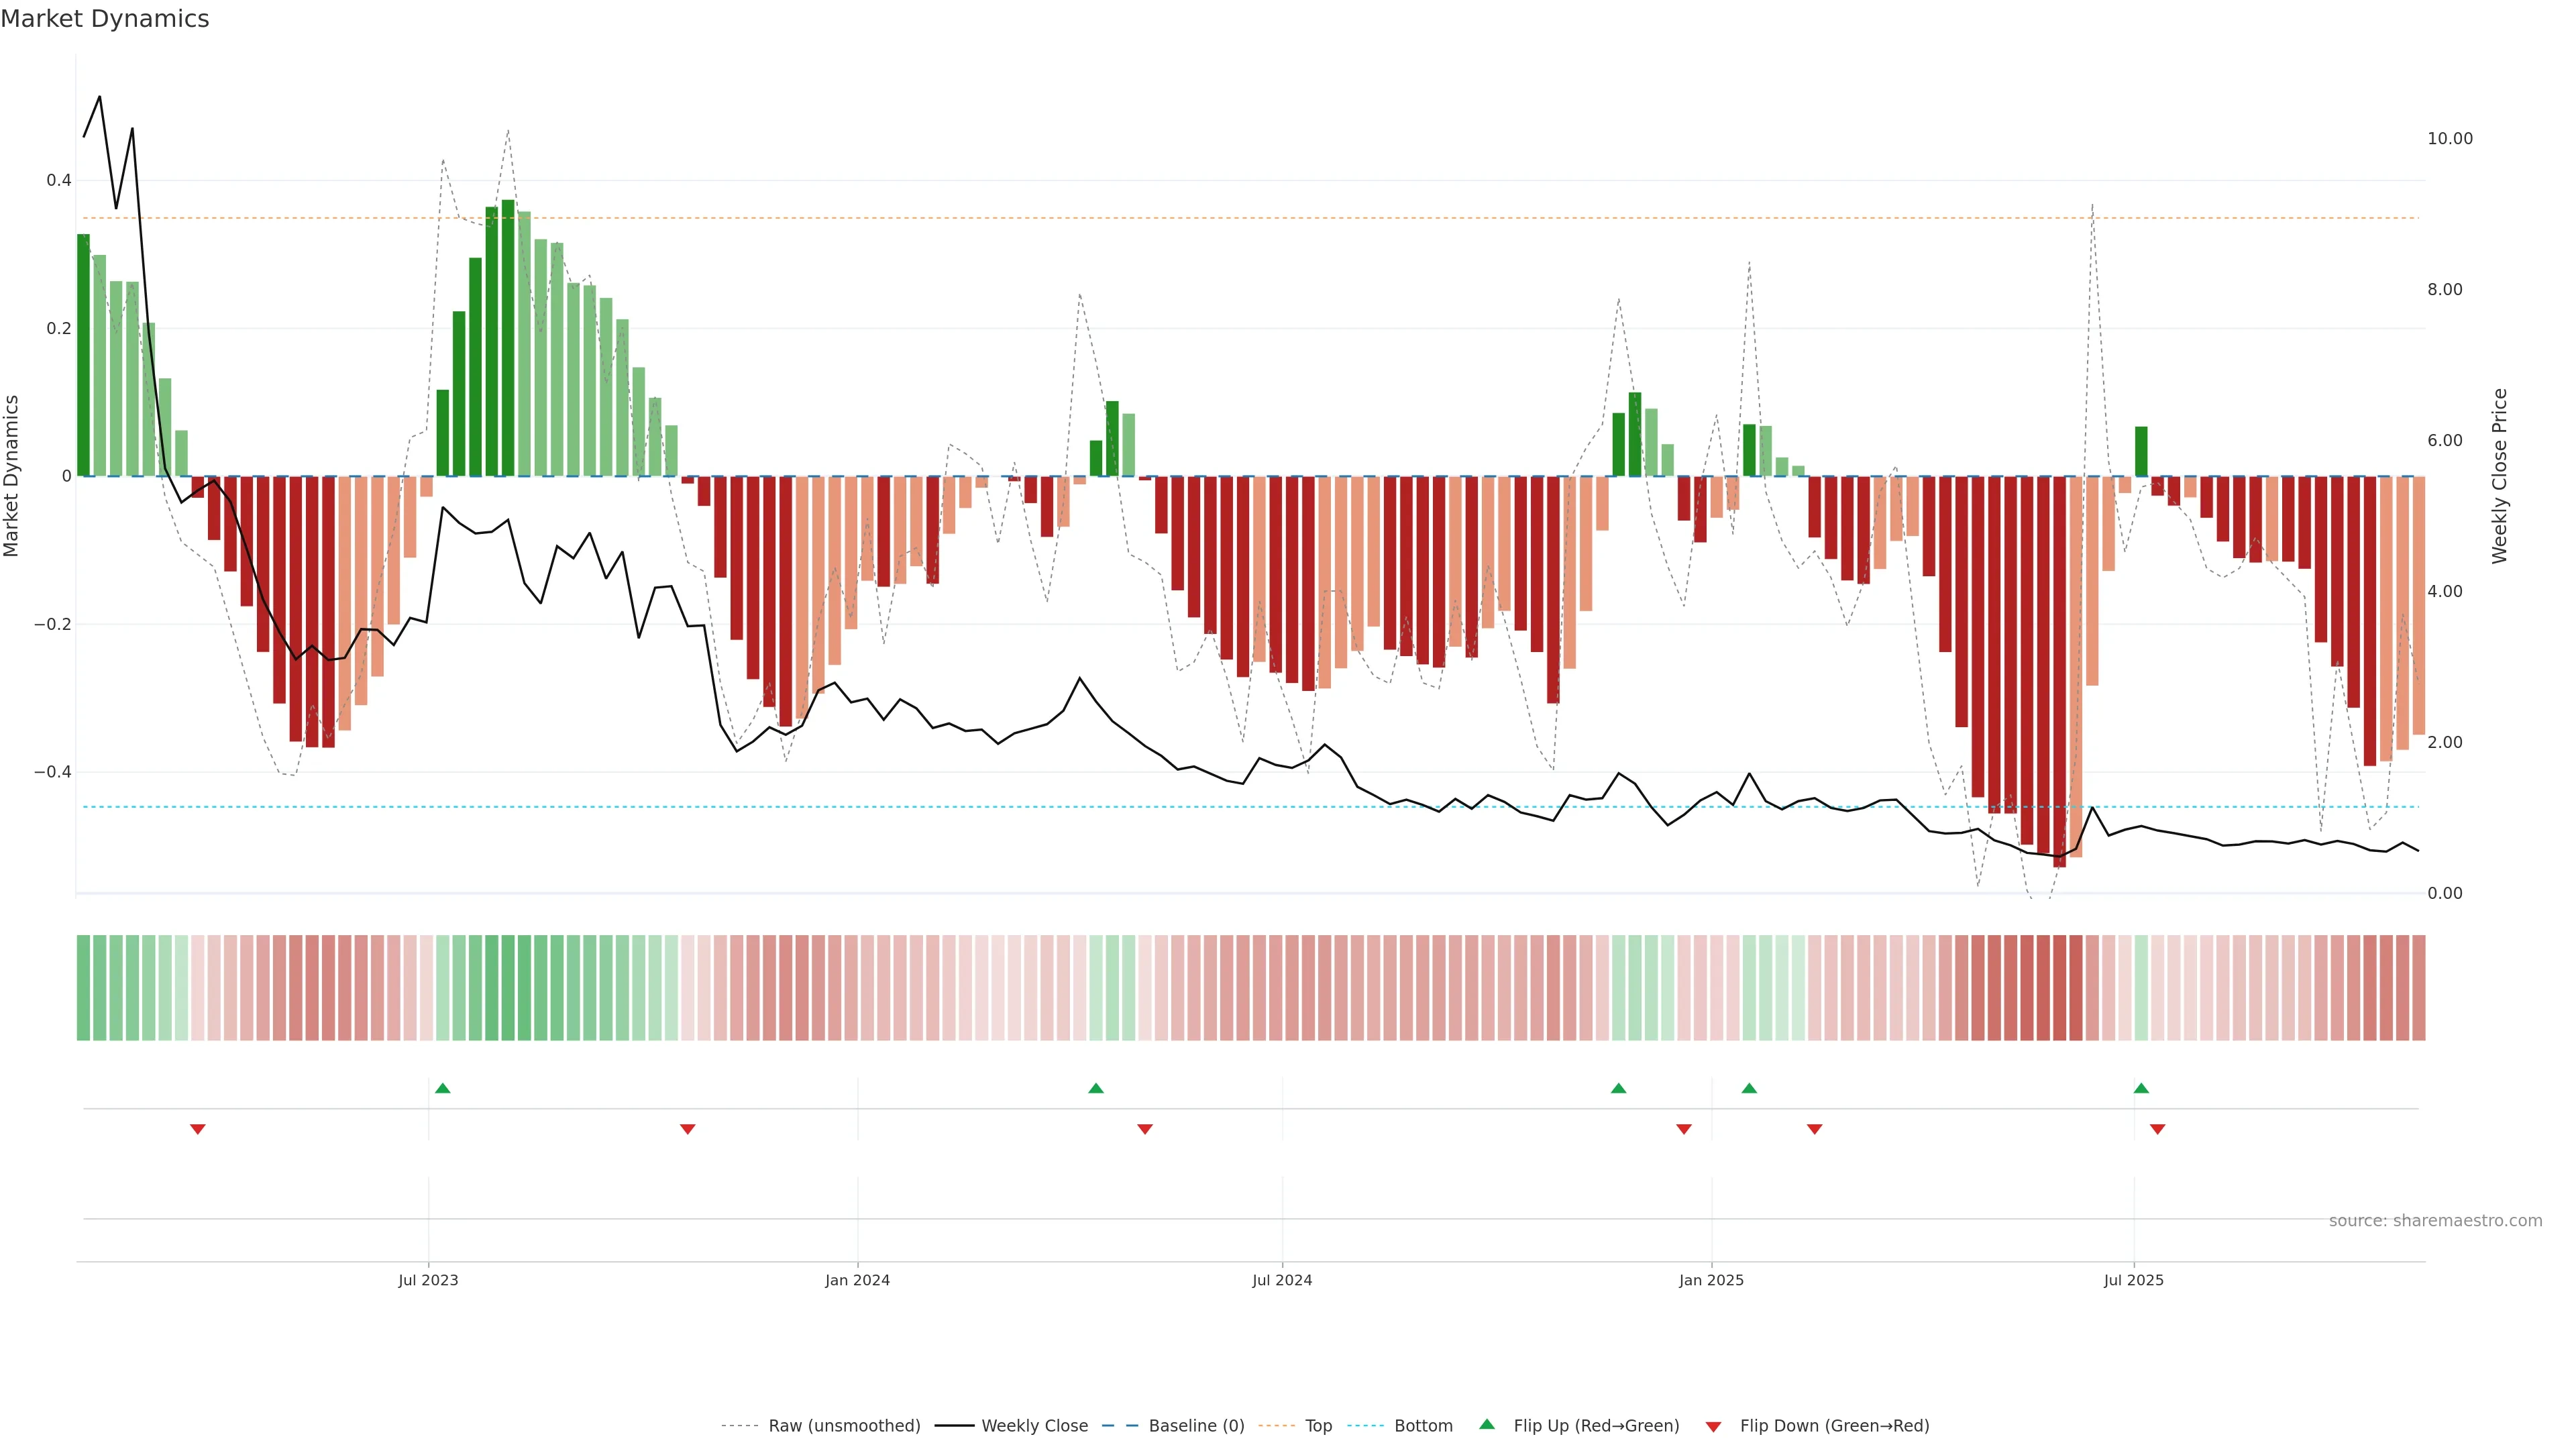Image resolution: width=2576 pixels, height=1449 pixels.
Task: Click the flip-up triangle at Jan 2025
Action: pyautogui.click(x=1749, y=1088)
